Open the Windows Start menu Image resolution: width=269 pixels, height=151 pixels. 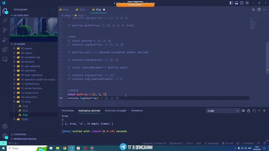3,148
